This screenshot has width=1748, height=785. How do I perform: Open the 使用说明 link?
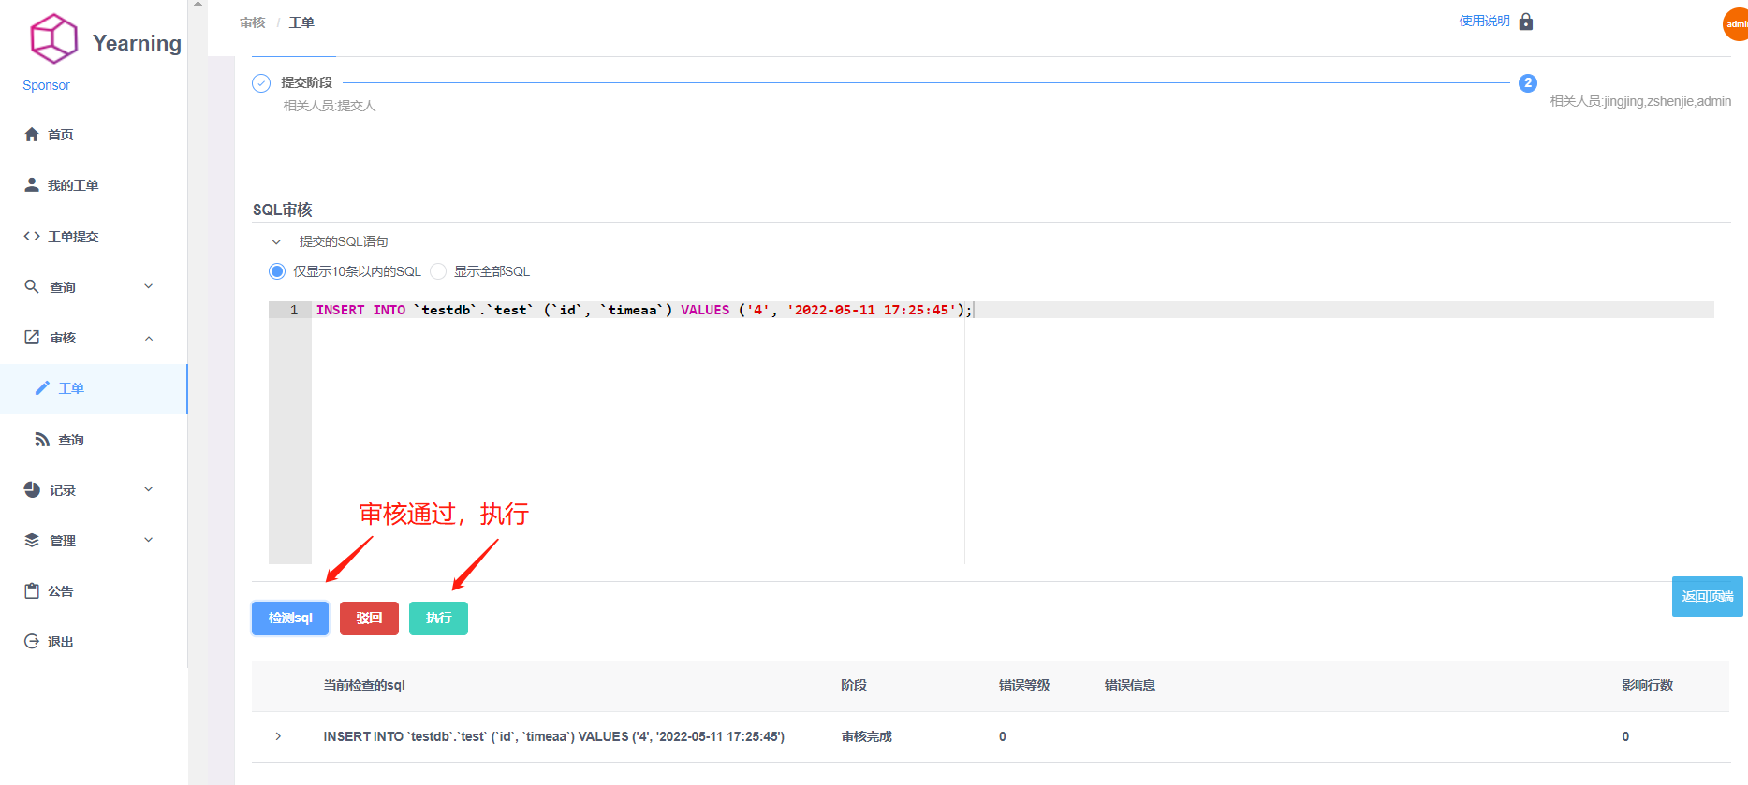pos(1484,22)
